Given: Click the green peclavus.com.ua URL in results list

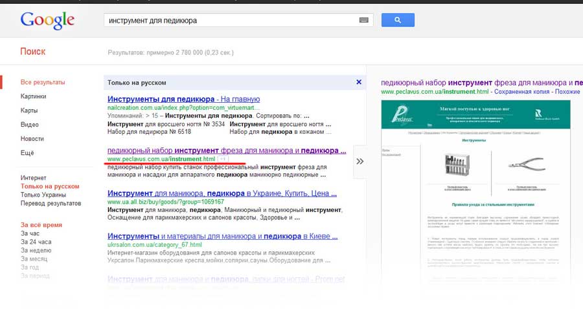Looking at the screenshot, I should pos(161,159).
